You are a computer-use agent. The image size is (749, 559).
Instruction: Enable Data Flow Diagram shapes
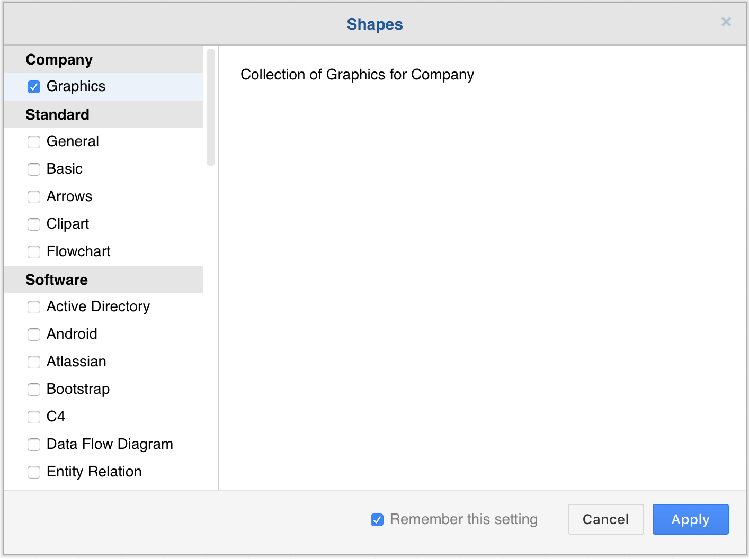pyautogui.click(x=34, y=444)
